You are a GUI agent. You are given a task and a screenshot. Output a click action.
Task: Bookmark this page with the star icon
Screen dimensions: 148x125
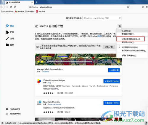coord(128,7)
